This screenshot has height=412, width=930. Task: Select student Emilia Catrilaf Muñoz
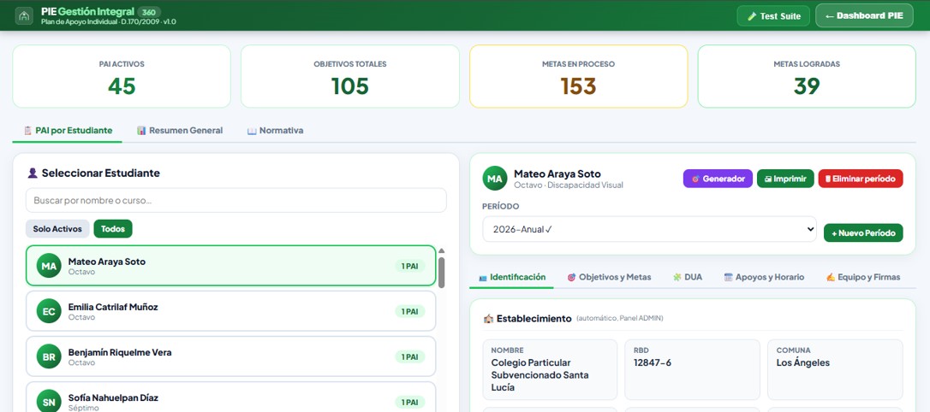coord(230,311)
